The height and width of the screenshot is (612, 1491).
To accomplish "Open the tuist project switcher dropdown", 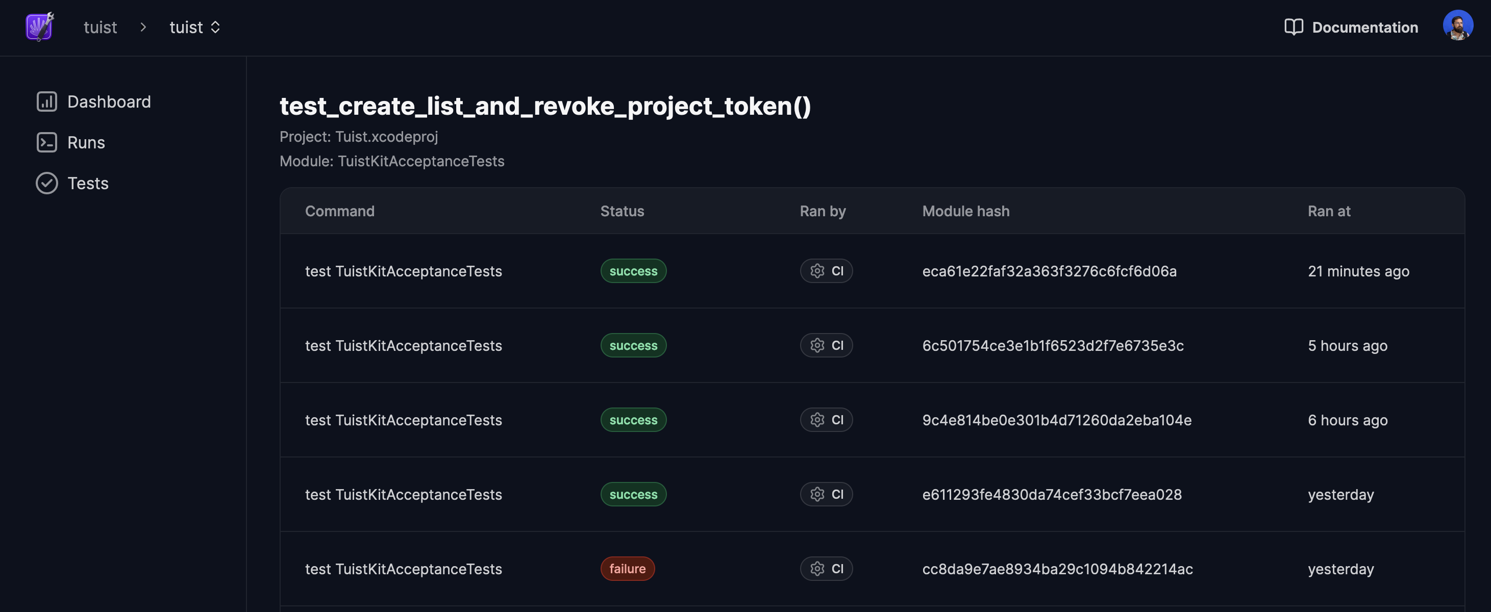I will point(195,27).
